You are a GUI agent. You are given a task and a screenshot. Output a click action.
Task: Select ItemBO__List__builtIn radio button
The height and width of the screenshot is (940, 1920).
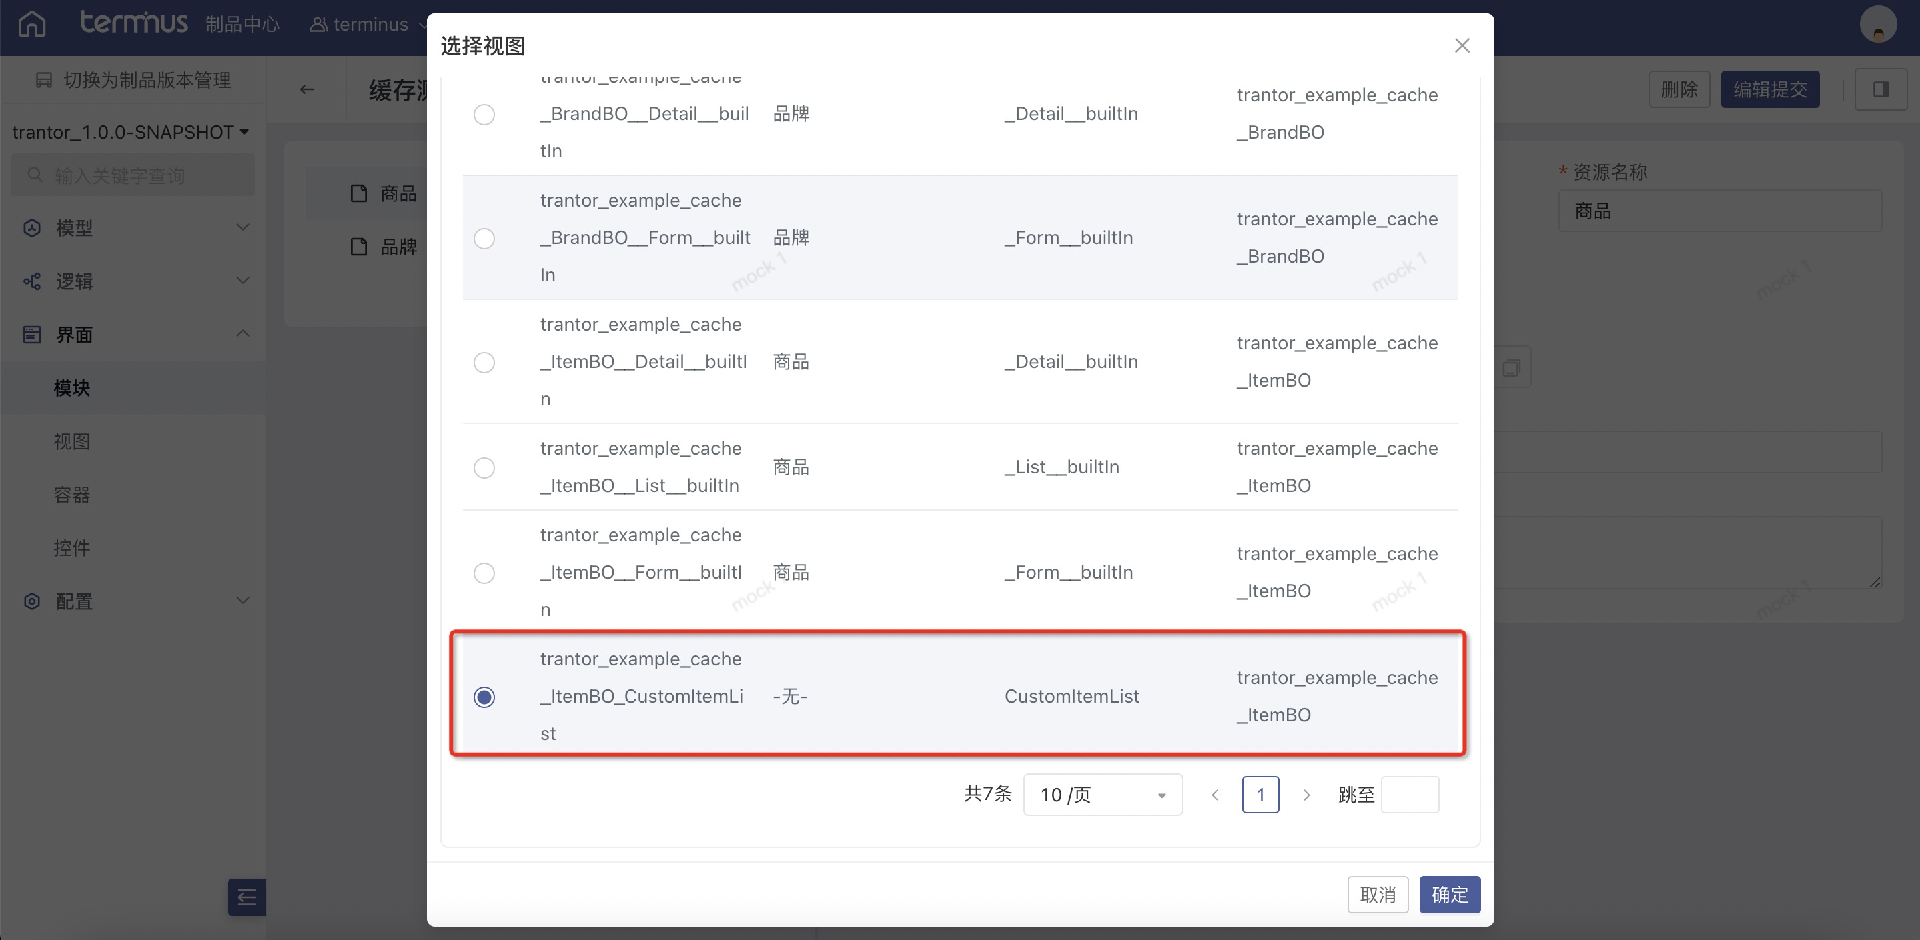tap(484, 467)
